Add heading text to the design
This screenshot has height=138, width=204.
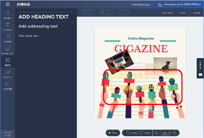43,17
